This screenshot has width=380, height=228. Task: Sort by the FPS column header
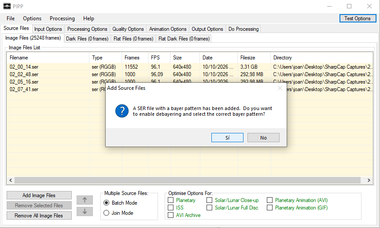click(x=159, y=58)
